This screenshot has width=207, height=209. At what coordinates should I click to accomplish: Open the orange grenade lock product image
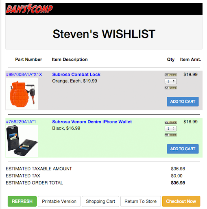22,93
